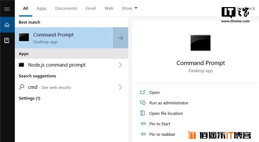The image size is (259, 142).
Task: Choose Pin to taskbar
Action: (162, 134)
